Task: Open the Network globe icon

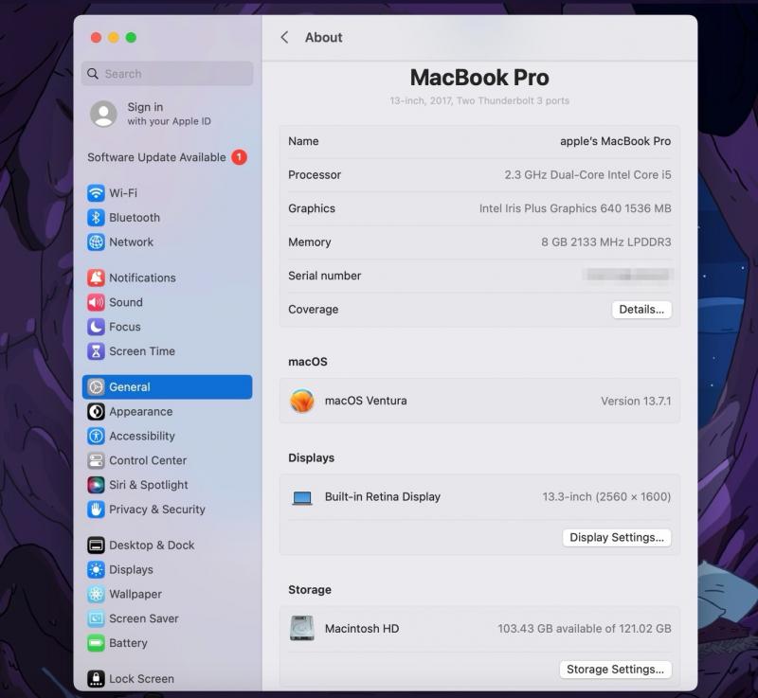Action: 96,242
